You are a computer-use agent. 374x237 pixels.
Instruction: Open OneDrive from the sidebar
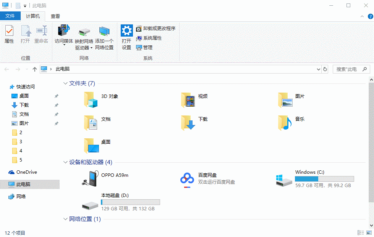click(24, 172)
